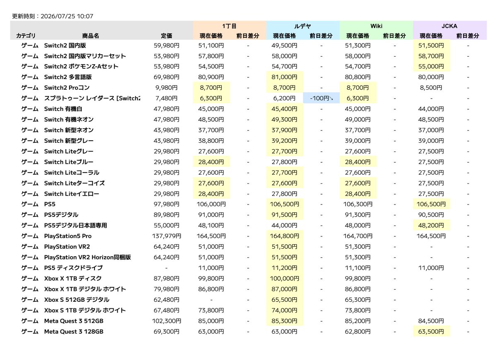The image size is (497, 351).
Task: Select product Switch2 ポケモンZ-Aセット
Action: coord(81,66)
